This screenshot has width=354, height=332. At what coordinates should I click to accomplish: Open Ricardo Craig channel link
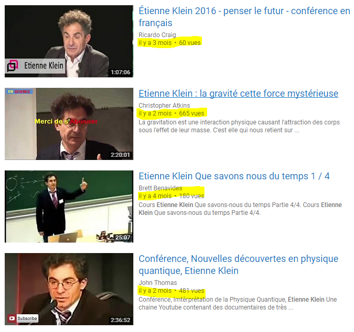pos(157,35)
